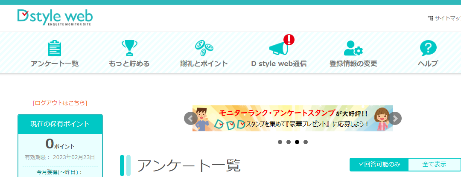
Task: Select the fourth carousel dot
Action: tap(306, 142)
